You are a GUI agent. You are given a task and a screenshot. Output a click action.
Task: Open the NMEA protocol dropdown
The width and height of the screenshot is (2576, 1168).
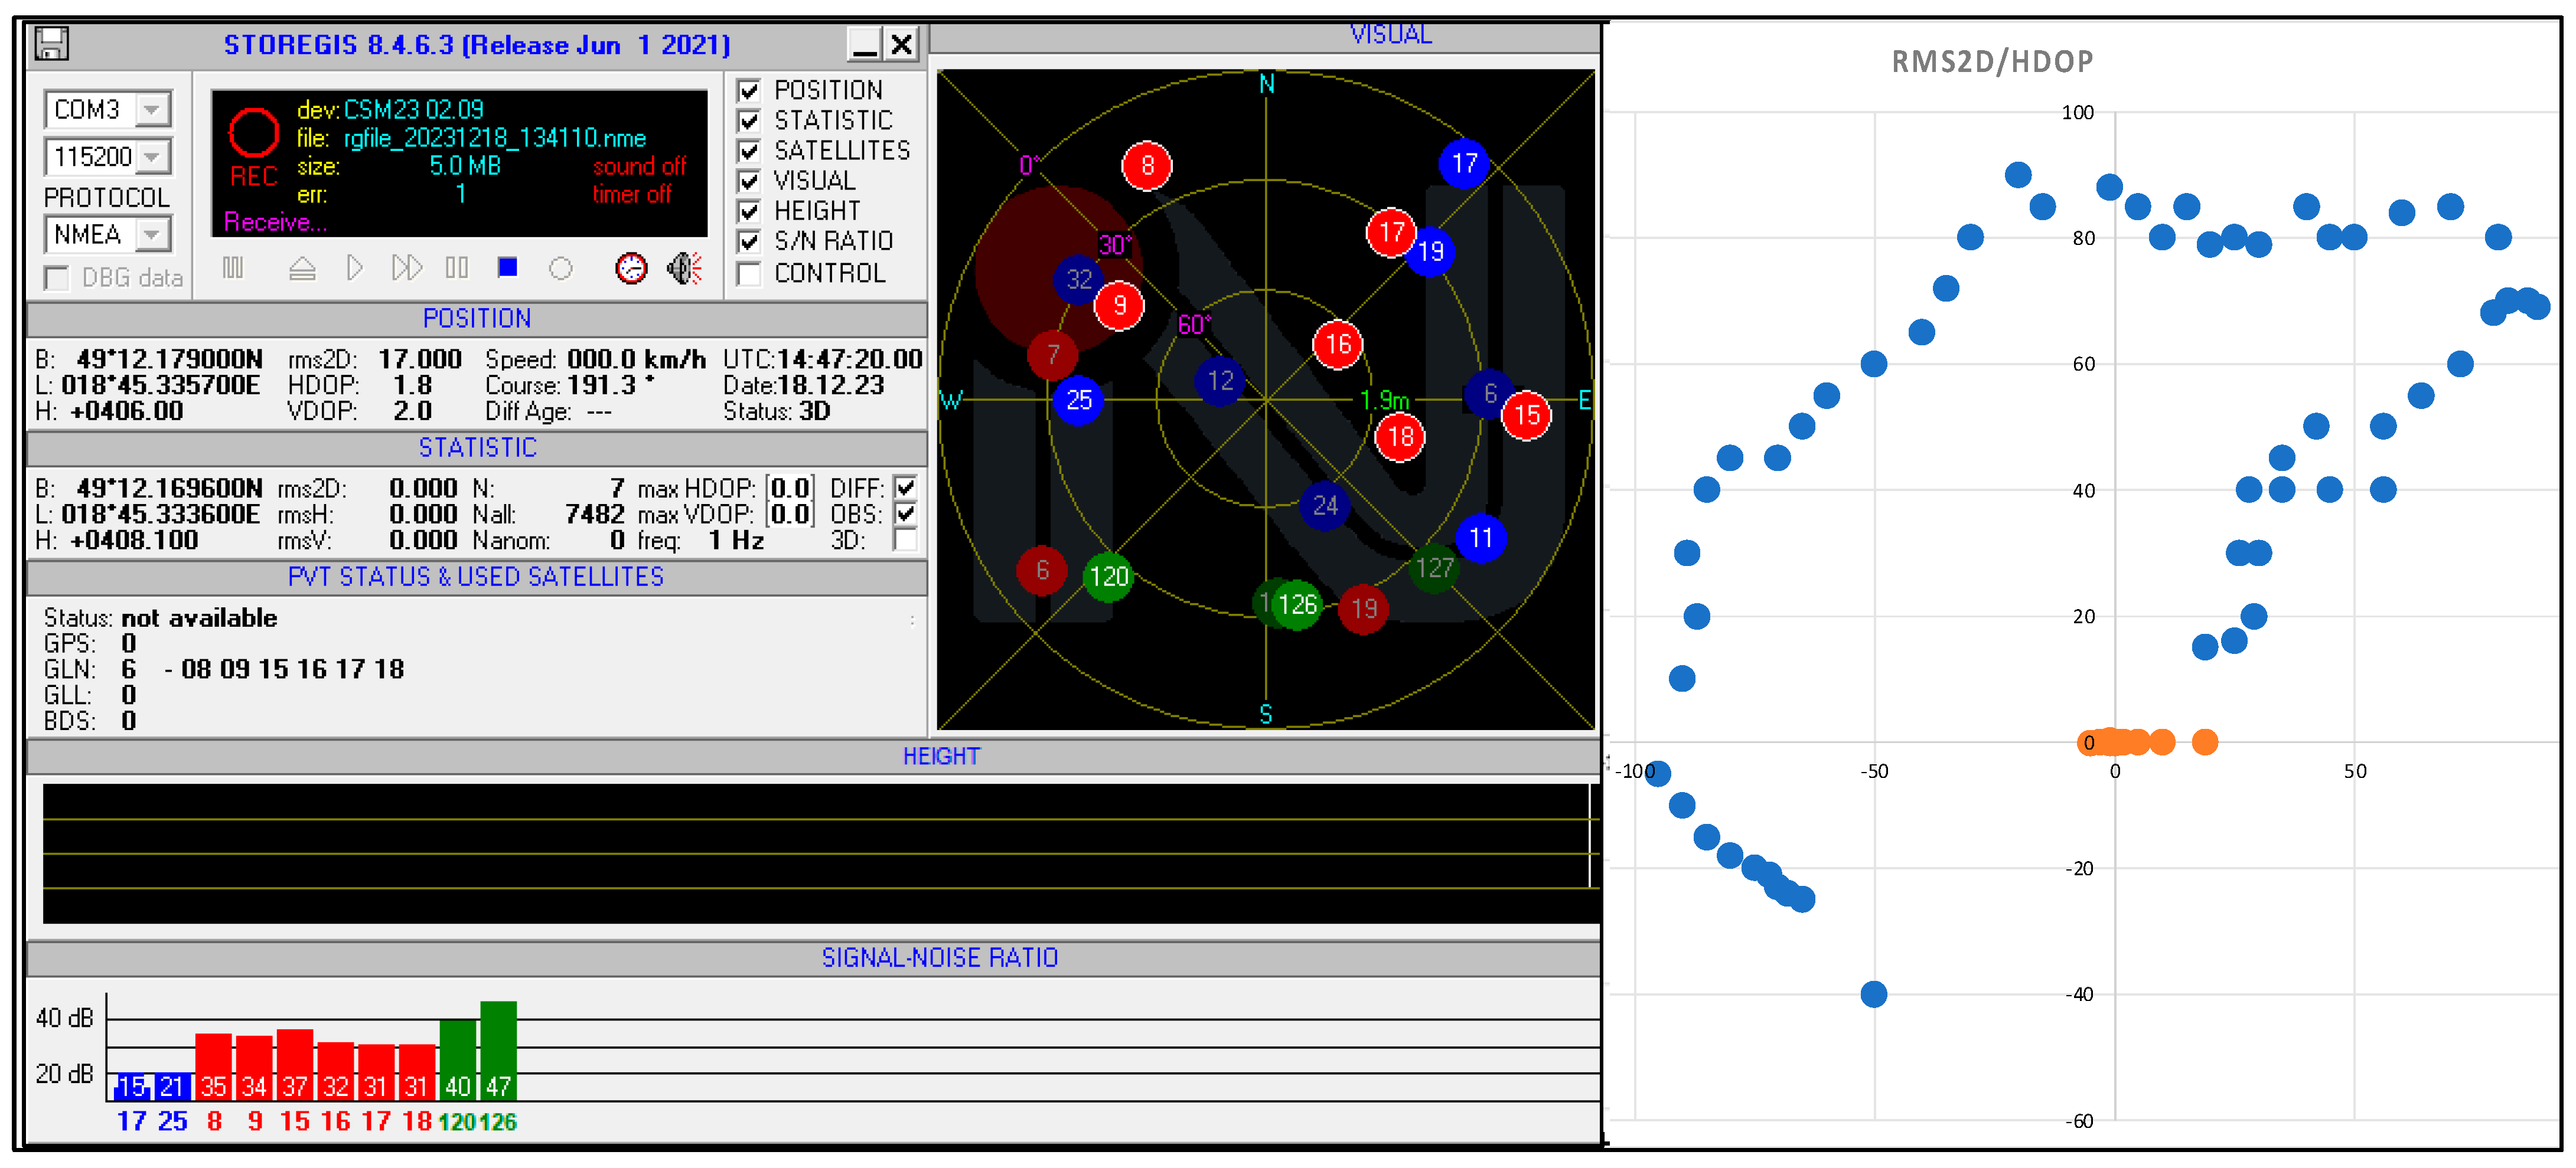tap(152, 235)
